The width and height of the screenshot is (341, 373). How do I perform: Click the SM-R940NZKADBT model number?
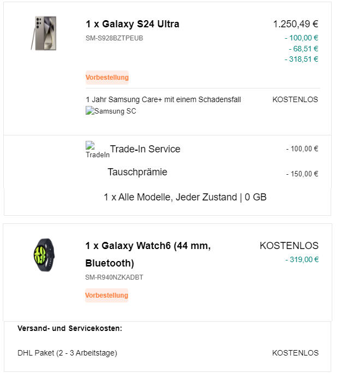point(115,277)
